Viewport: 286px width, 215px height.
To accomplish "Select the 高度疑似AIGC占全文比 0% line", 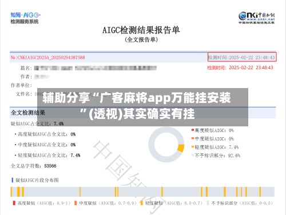I will (x=45, y=134).
